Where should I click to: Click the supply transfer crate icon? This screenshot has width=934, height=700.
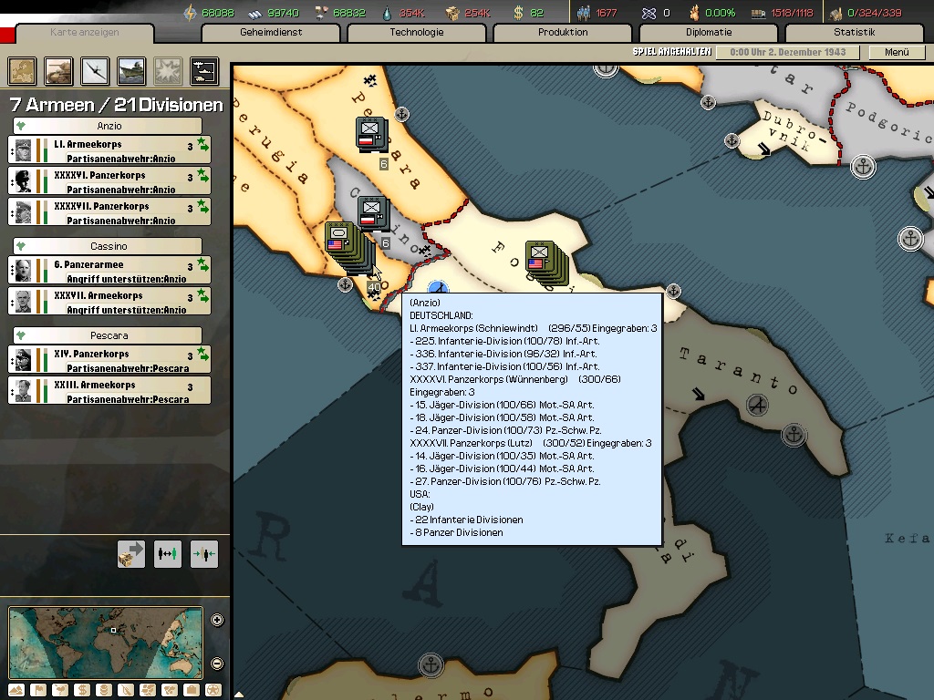click(x=131, y=554)
